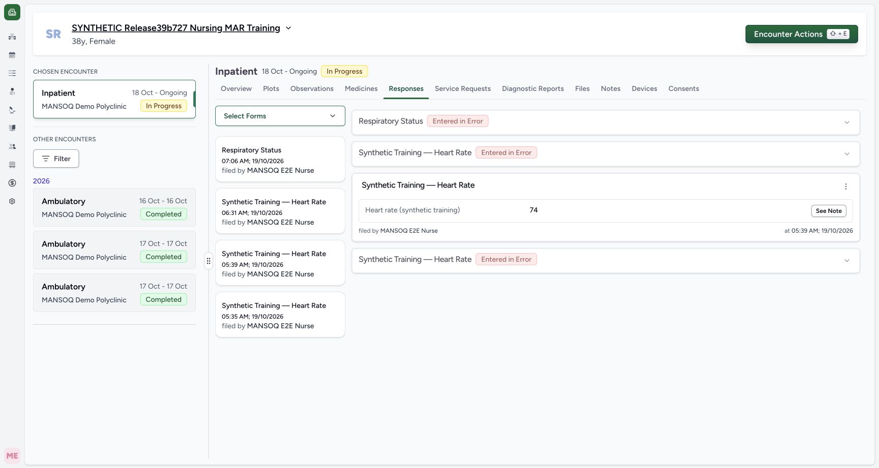Open the Ambulatory 16 Oct encounter

click(x=114, y=207)
